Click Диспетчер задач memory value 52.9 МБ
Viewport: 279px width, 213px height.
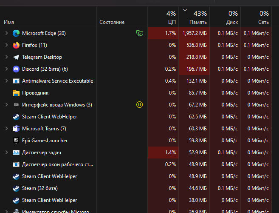click(x=198, y=153)
